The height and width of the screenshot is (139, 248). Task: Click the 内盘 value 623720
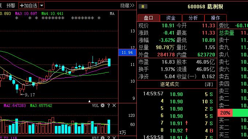206,55
